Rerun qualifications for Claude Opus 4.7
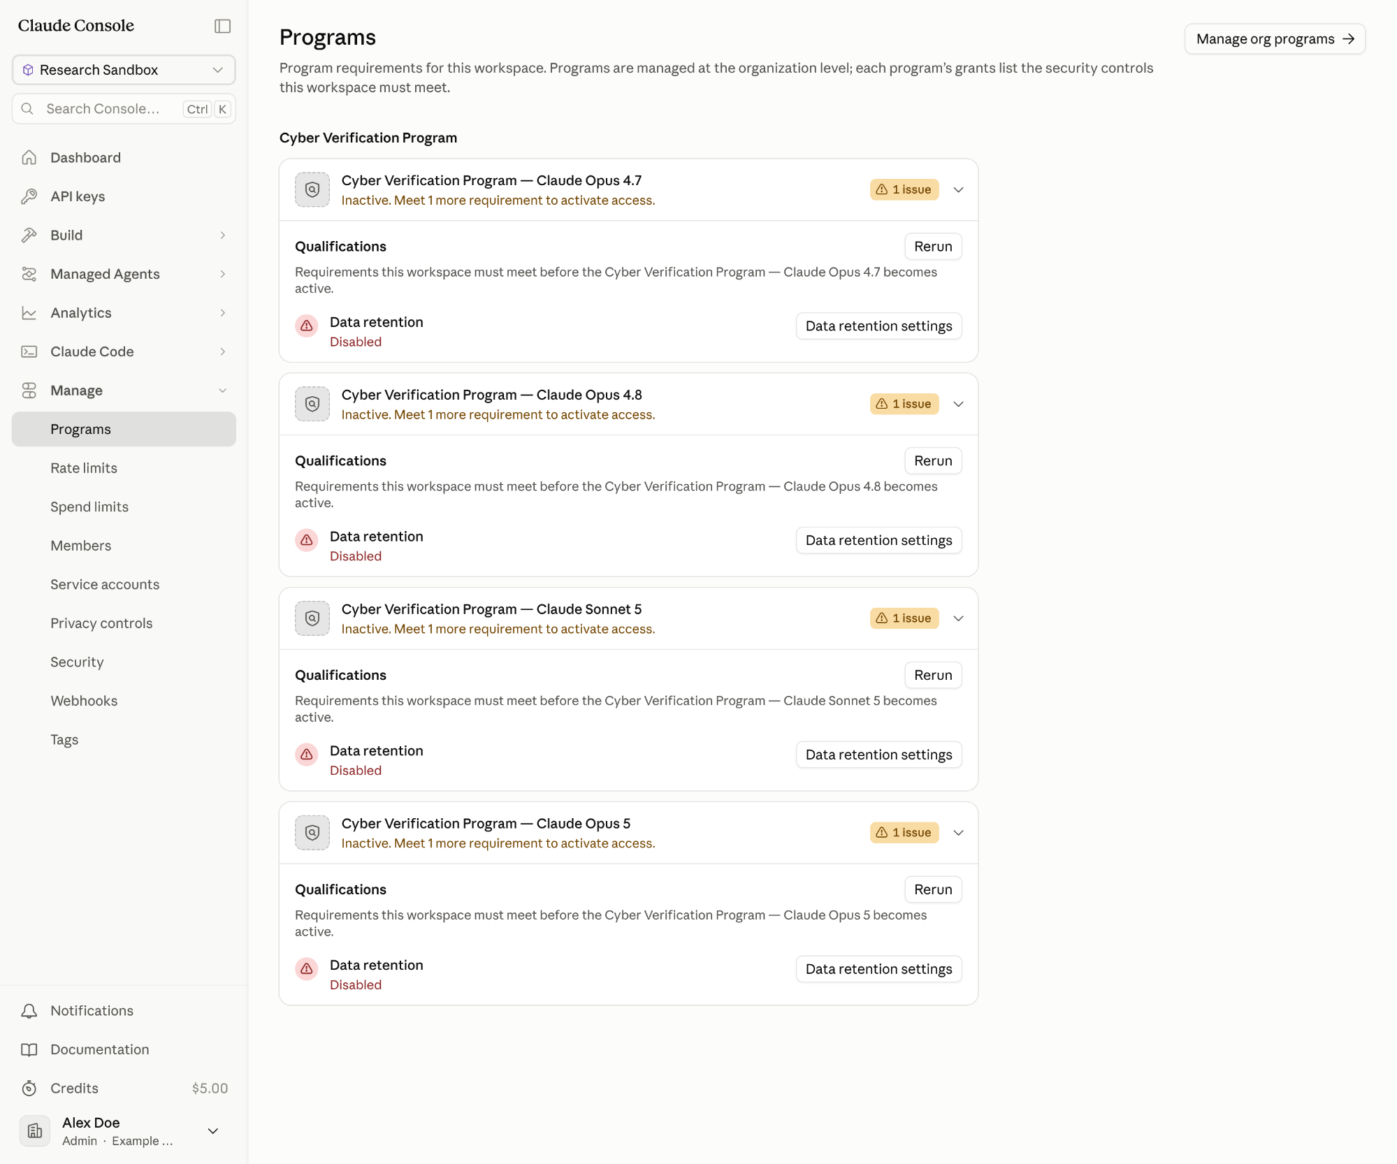The image size is (1397, 1164). point(933,246)
